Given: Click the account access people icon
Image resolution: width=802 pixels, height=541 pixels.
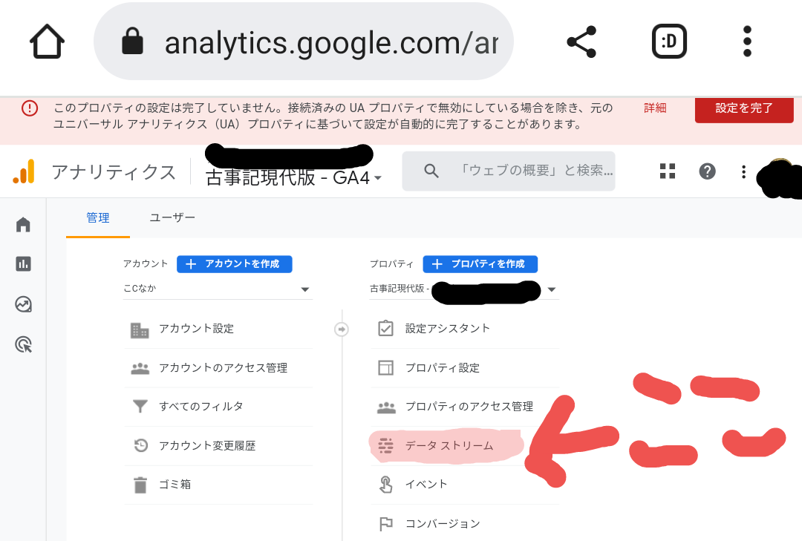Looking at the screenshot, I should [x=140, y=368].
